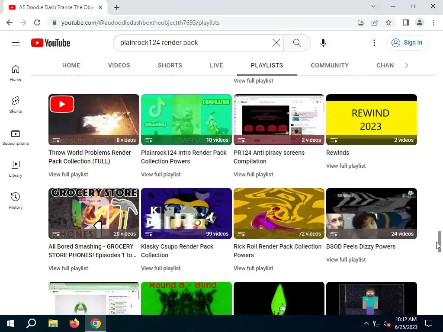This screenshot has width=443, height=332.
Task: Open BSOD Feels Dizzy thumbnail
Action: pos(372,214)
